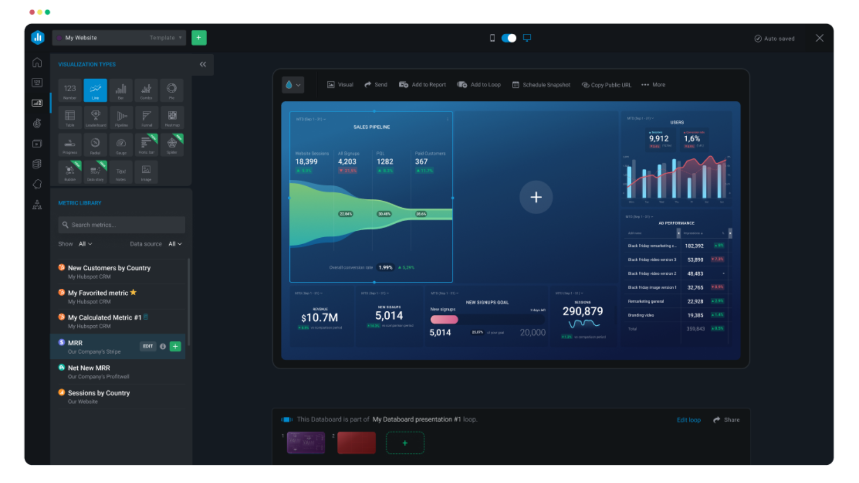
Task: Open Home from the left sidebar
Action: 37,62
